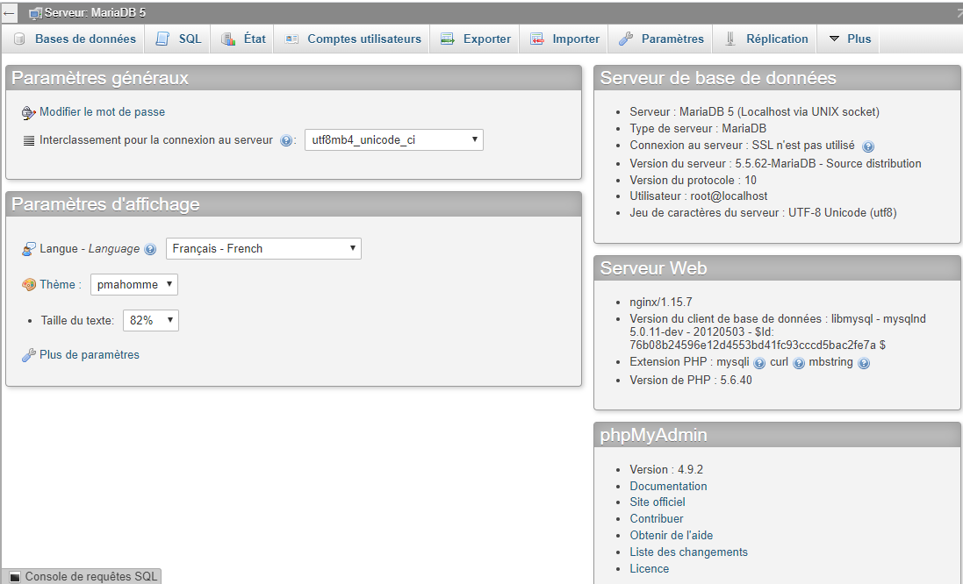Click the Obtenir de l'aide link
The width and height of the screenshot is (963, 584).
point(672,535)
